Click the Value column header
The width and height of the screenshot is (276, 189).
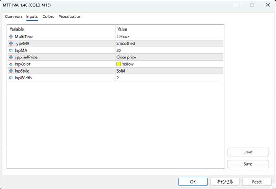(x=169, y=29)
